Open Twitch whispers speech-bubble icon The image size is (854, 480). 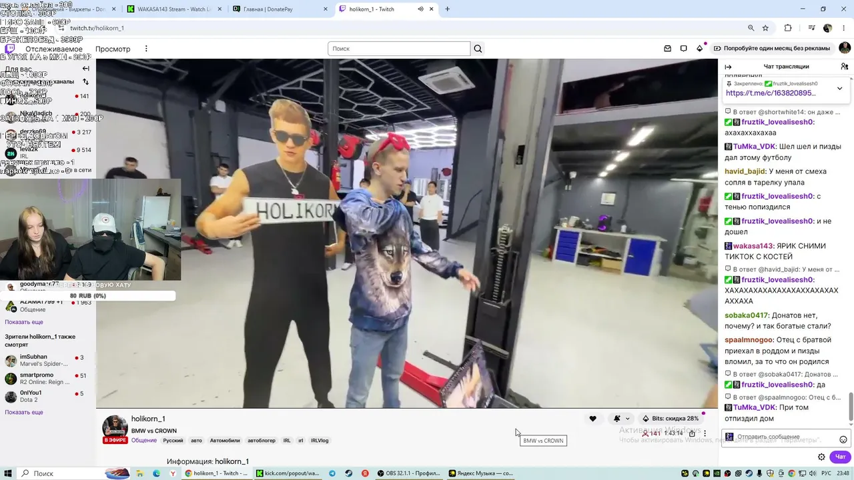(683, 49)
